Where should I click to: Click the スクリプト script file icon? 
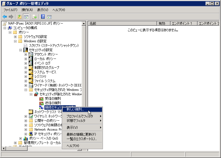click(x=25, y=46)
